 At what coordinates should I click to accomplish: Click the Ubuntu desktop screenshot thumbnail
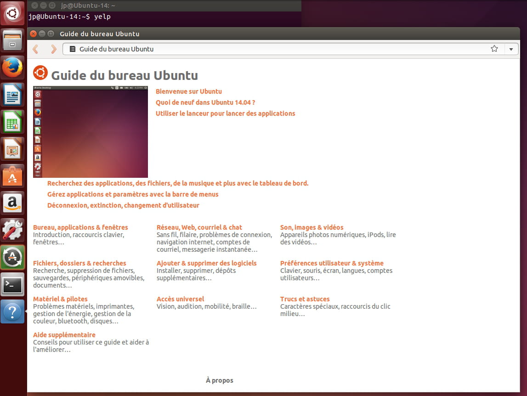pos(90,132)
